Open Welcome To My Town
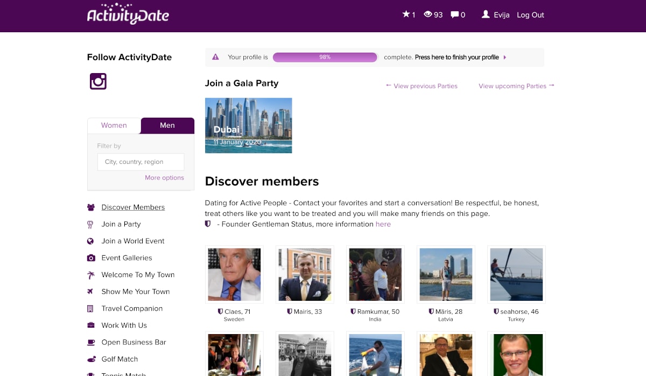 (138, 274)
